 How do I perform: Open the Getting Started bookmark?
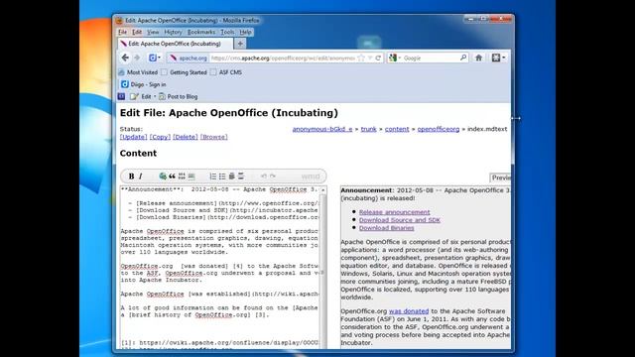tap(185, 72)
